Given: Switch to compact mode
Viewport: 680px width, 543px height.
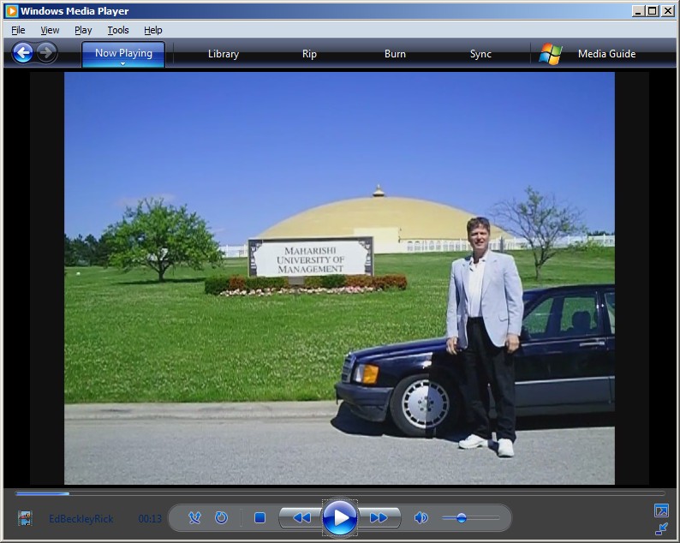Looking at the screenshot, I should coord(660,528).
